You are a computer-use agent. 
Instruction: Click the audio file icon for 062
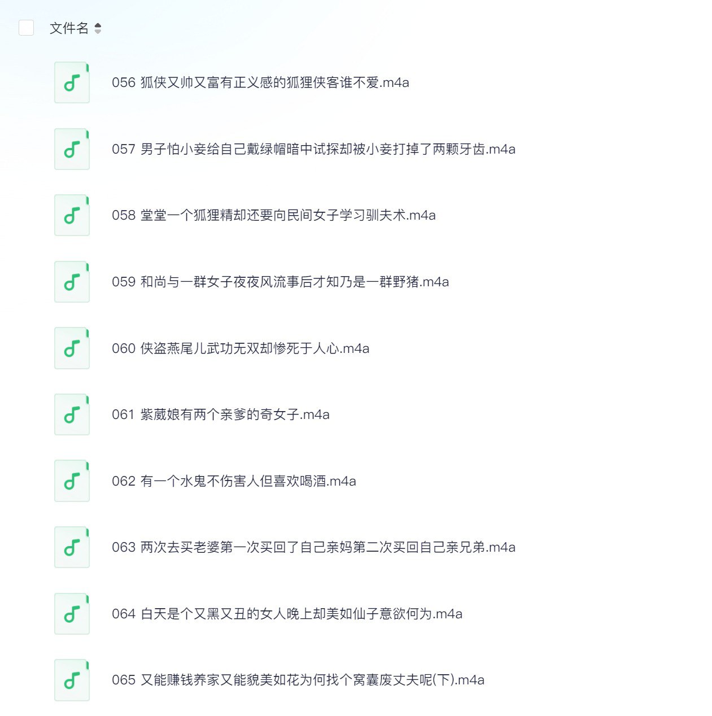coord(71,481)
